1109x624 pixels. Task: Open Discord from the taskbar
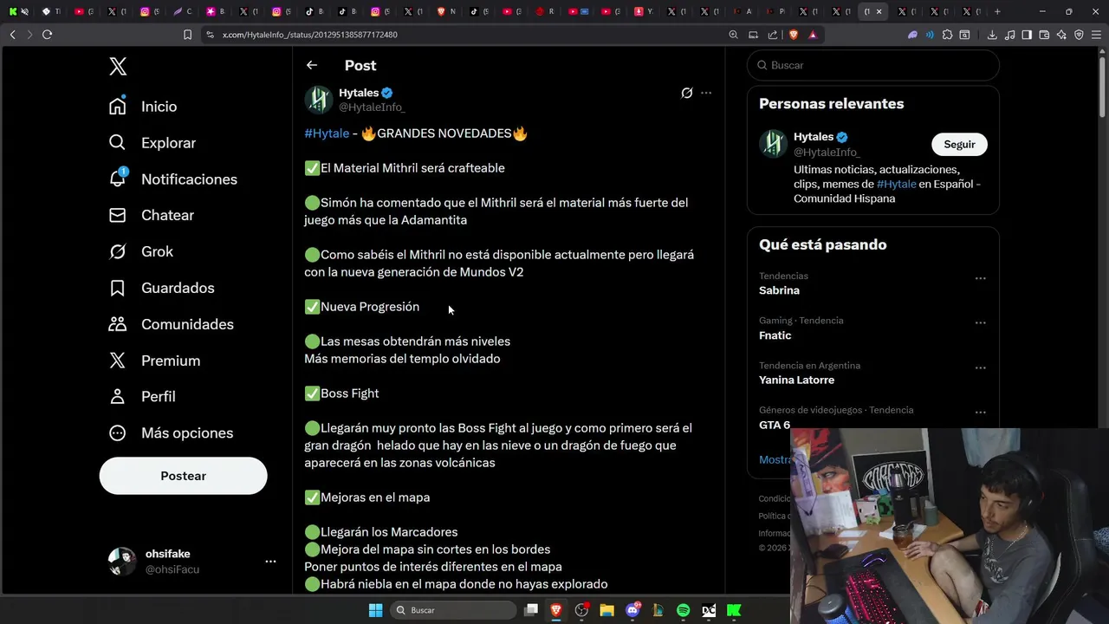pos(632,610)
